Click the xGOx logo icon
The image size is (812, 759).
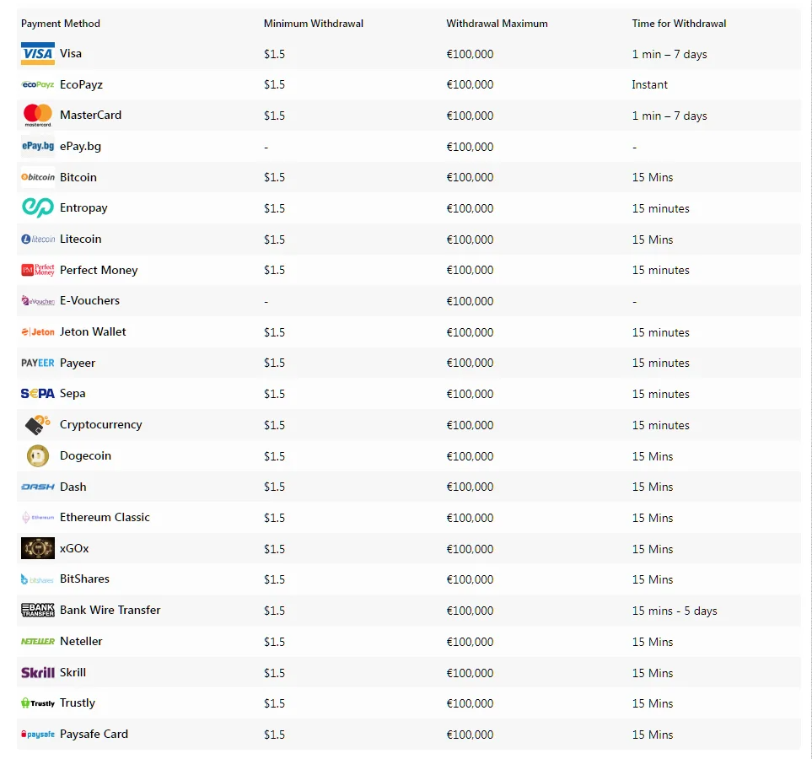click(38, 549)
